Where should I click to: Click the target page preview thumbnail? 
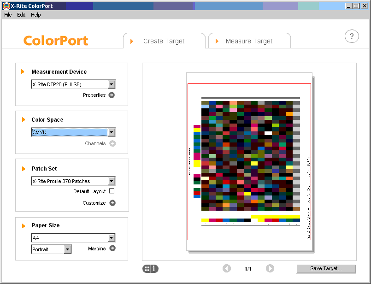click(x=249, y=162)
